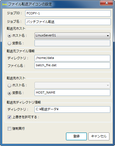Screen dimensions: 115x146
Task: Click the source directory field /home/data
Action: (72, 58)
